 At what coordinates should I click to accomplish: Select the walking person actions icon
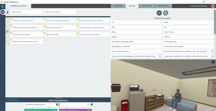click(7, 12)
